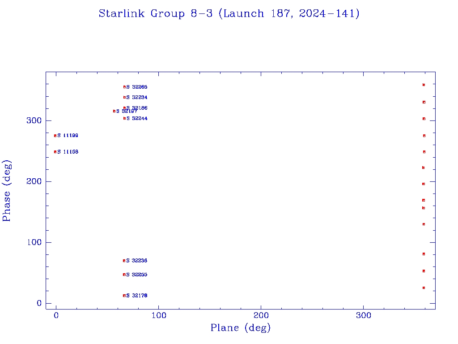
Task: Click the 'Phase (deg)' vertical axis label
Action: 6,191
